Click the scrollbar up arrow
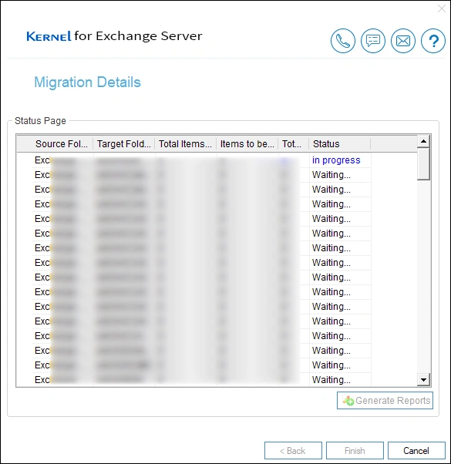The height and width of the screenshot is (464, 451). pyautogui.click(x=423, y=141)
